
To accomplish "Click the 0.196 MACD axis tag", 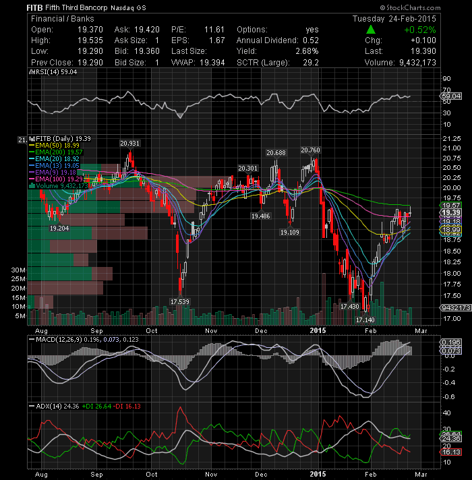I will click(x=450, y=342).
